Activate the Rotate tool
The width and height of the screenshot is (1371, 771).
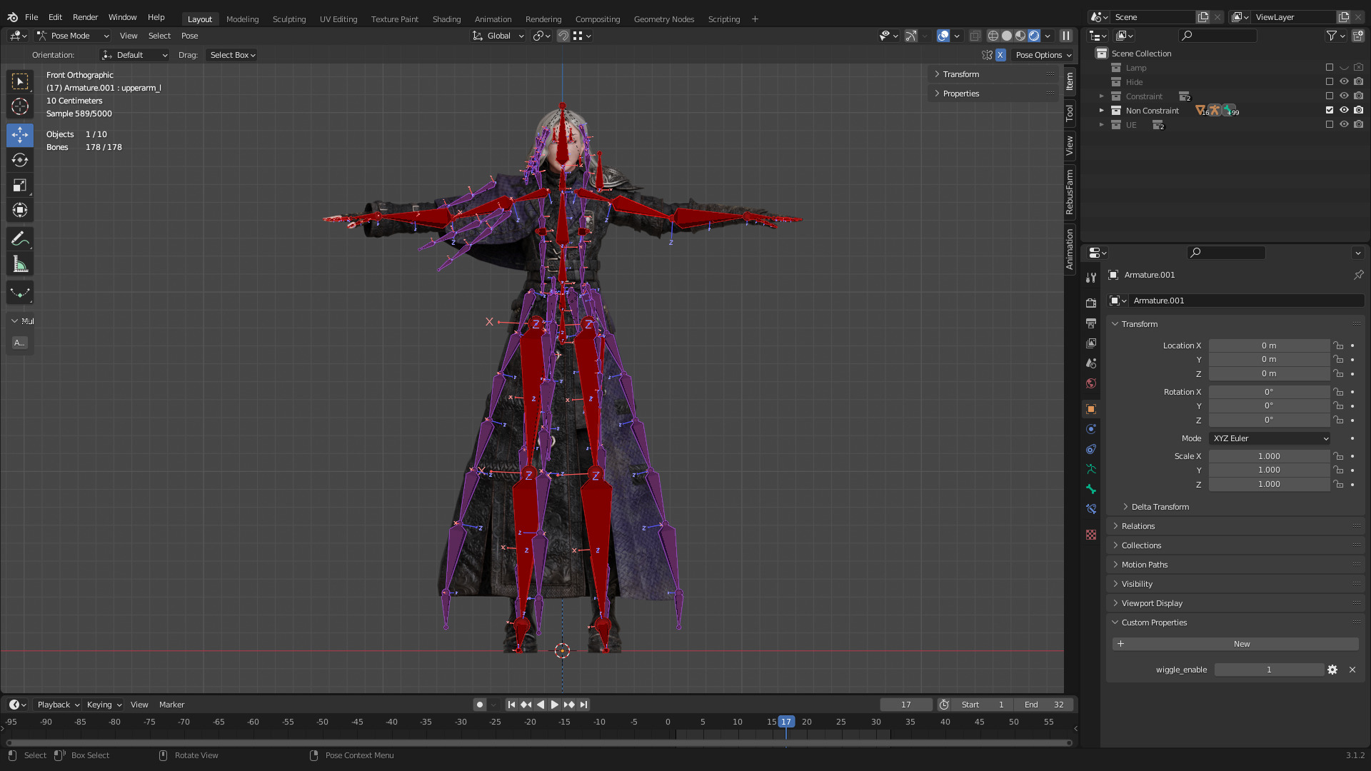[x=20, y=160]
